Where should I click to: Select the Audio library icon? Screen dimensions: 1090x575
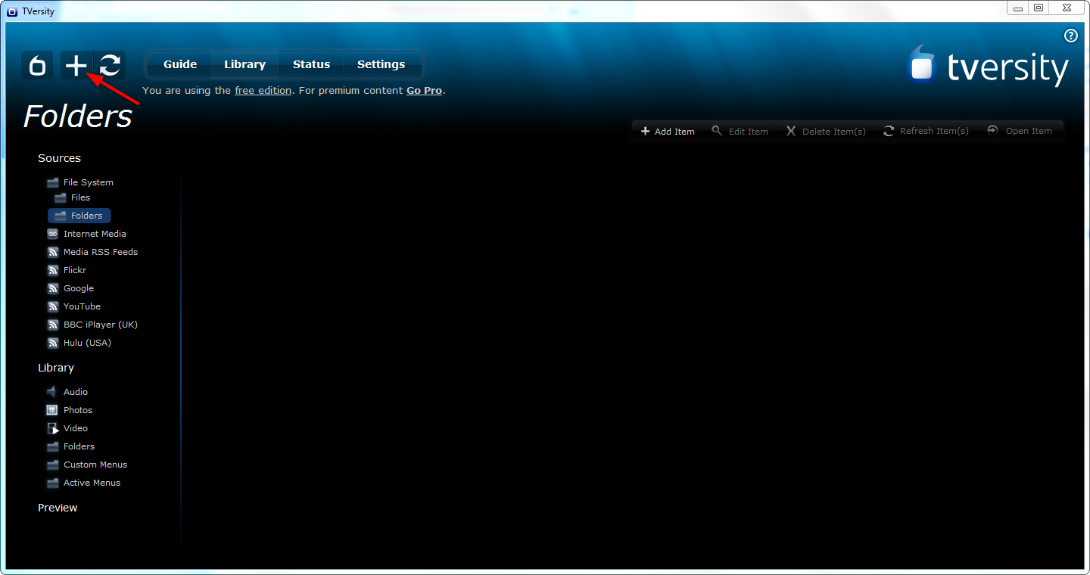(x=52, y=391)
